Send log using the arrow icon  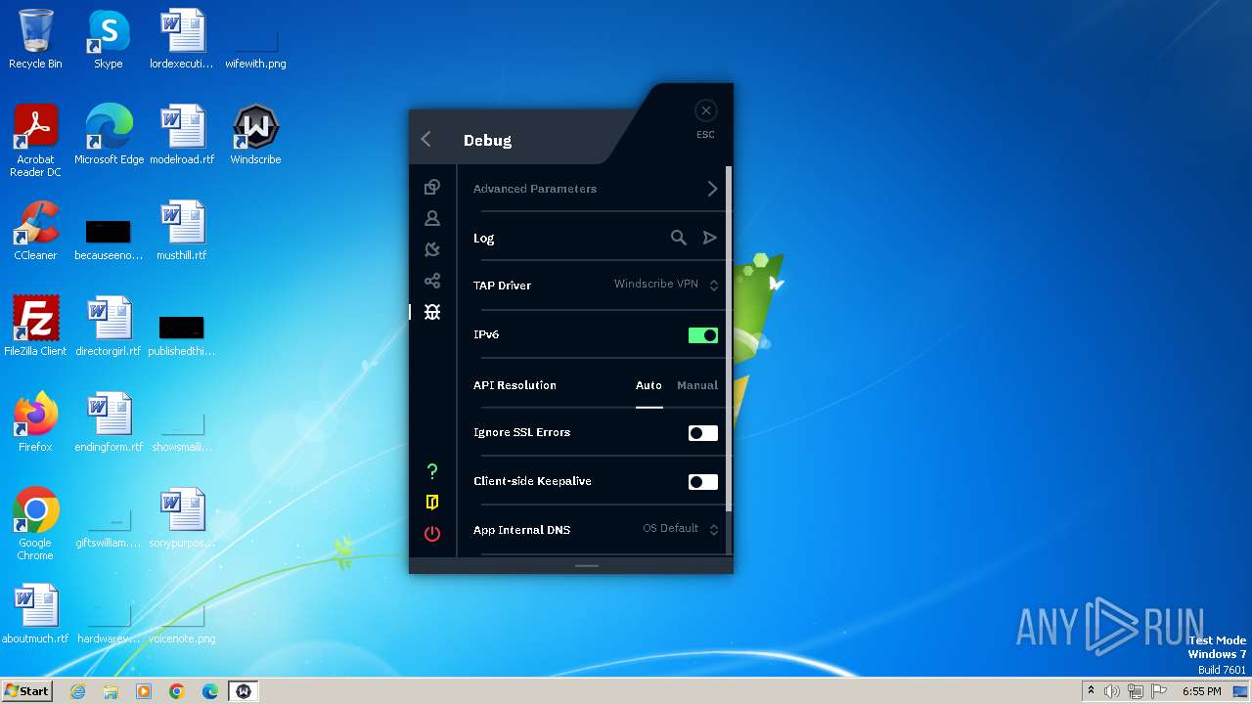[x=710, y=238]
